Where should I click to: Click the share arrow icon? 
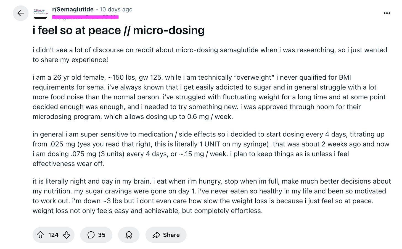pos(156,235)
